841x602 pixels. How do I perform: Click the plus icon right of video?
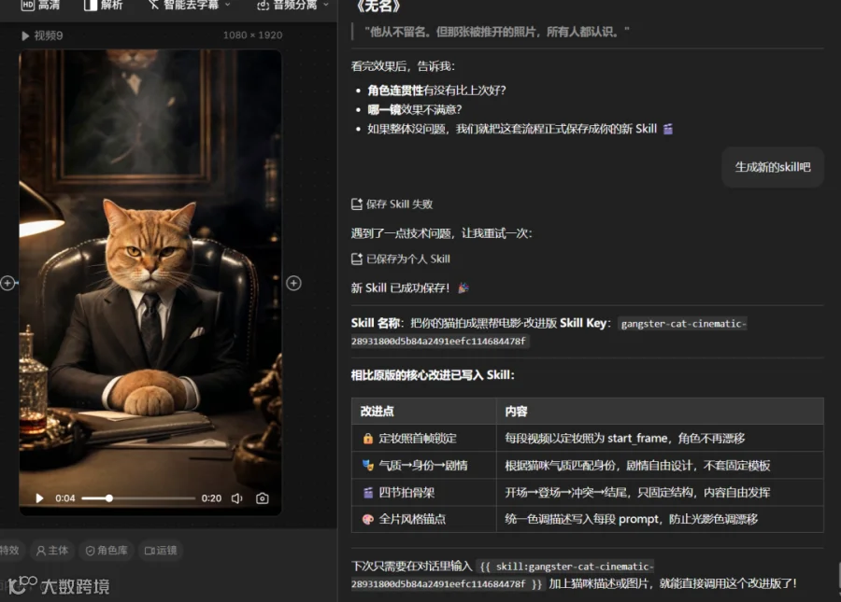[x=293, y=283]
